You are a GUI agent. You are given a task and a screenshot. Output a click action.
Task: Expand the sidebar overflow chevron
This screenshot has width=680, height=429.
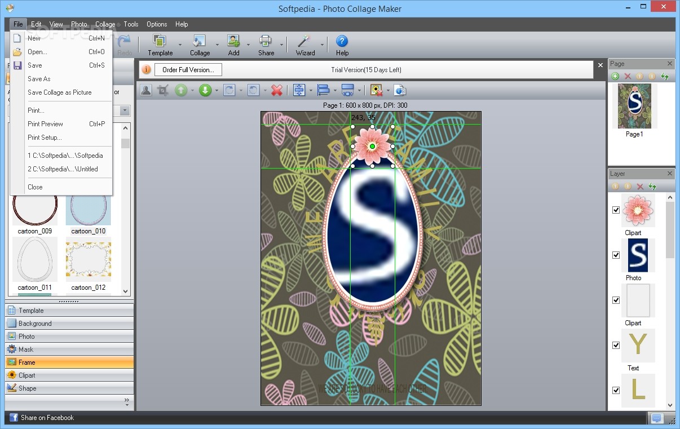(126, 402)
